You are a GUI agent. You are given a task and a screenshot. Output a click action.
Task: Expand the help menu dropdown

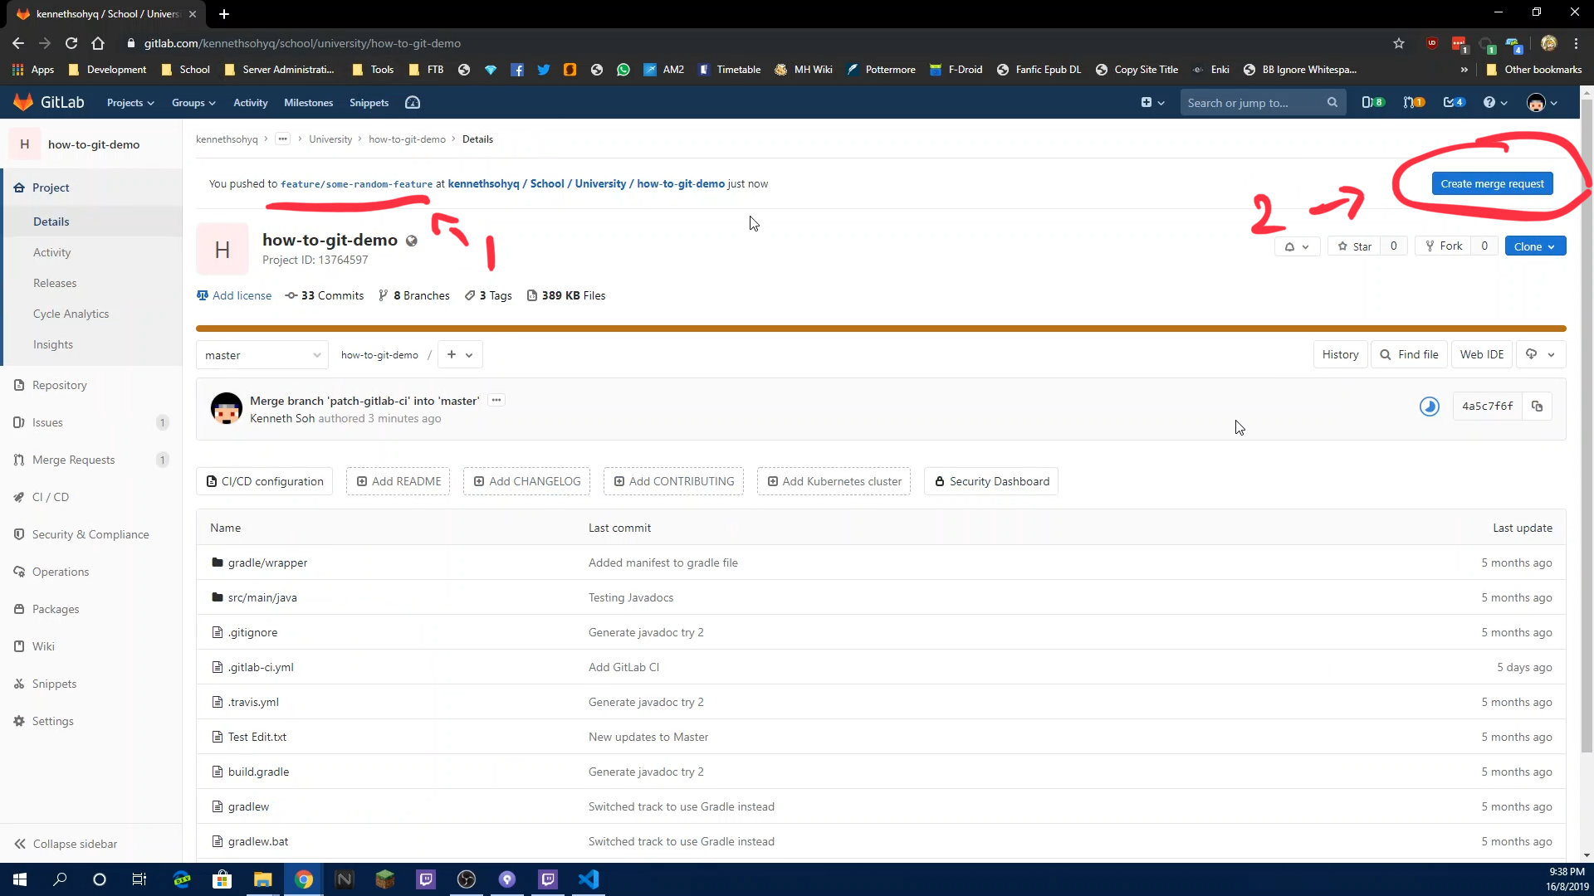pos(1494,102)
